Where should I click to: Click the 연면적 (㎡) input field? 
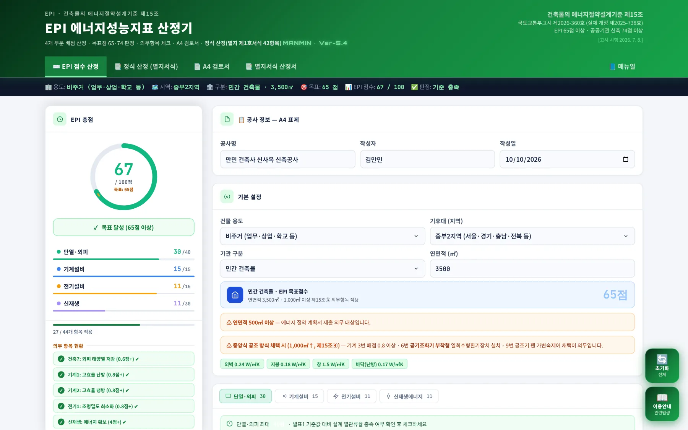[532, 269]
